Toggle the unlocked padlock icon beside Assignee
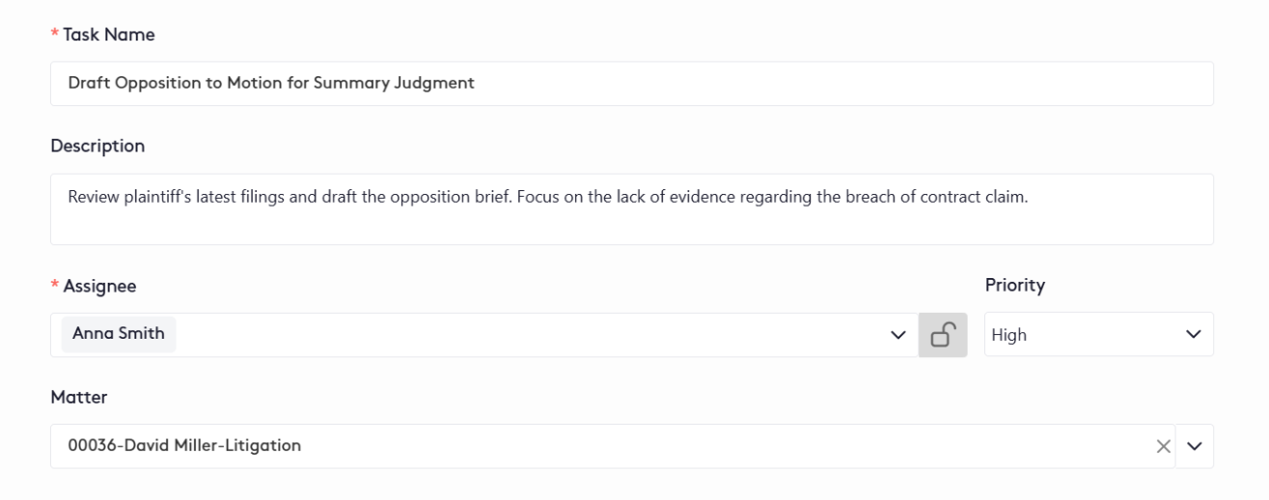 point(943,335)
